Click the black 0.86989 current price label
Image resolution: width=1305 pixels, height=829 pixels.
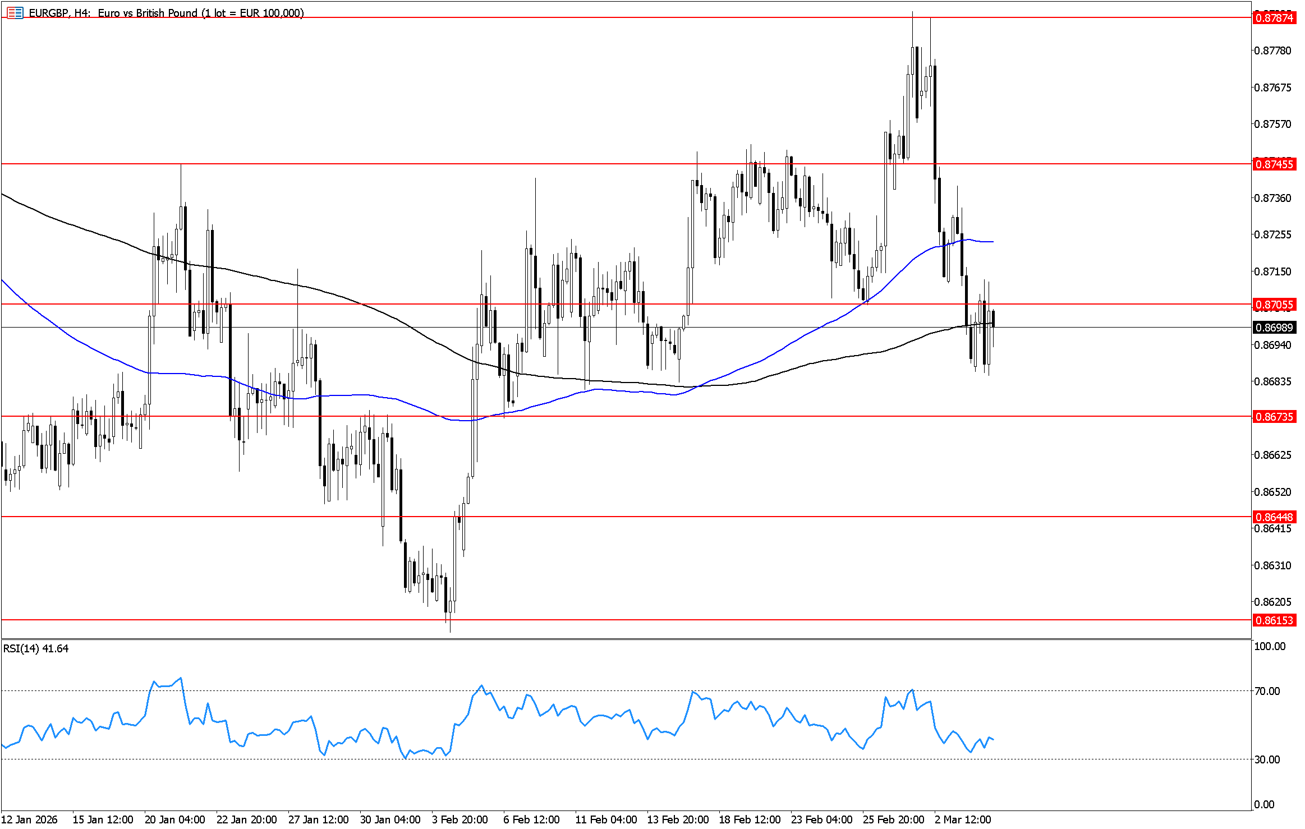(x=1274, y=328)
